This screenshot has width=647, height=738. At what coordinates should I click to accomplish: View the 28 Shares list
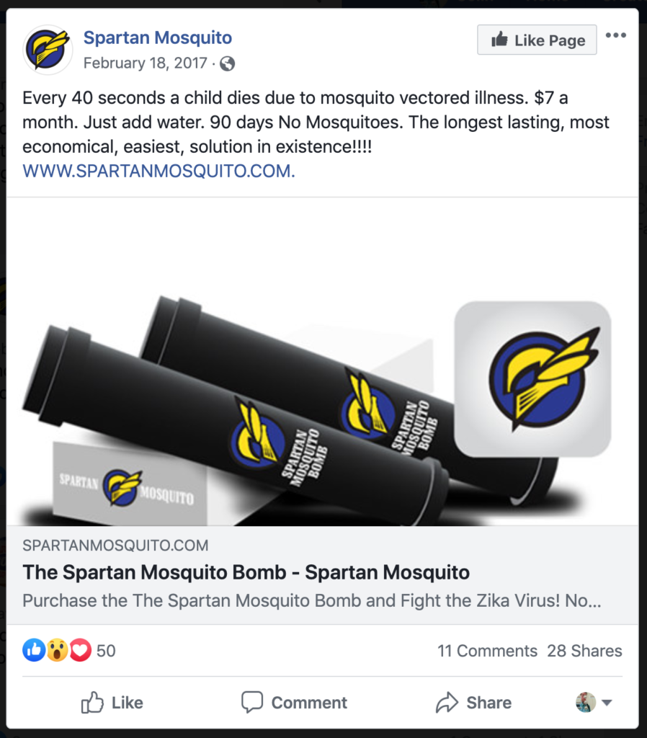584,651
